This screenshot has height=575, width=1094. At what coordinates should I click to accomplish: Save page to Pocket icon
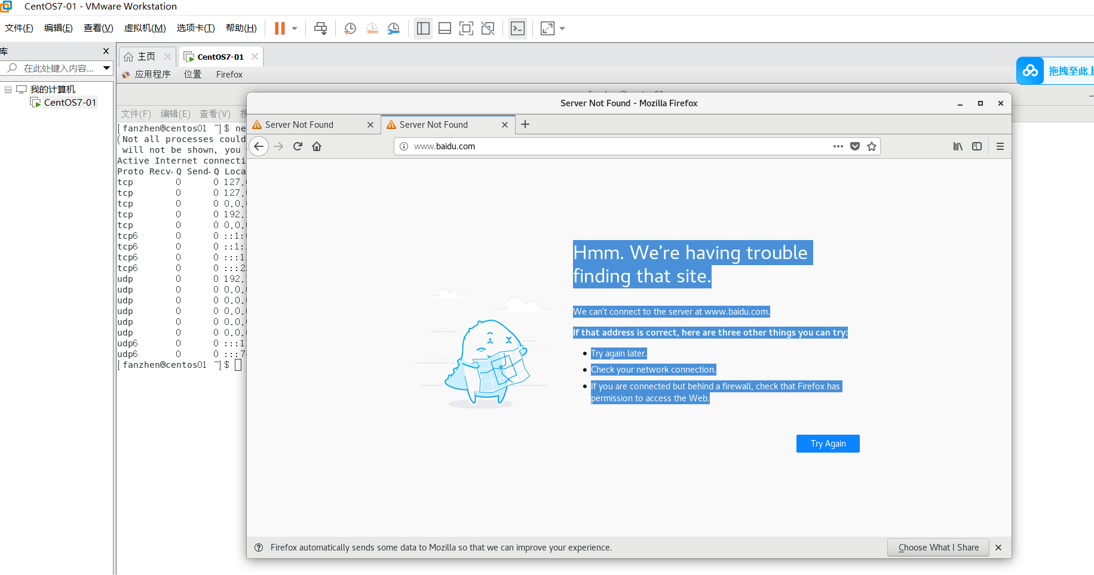tap(855, 146)
